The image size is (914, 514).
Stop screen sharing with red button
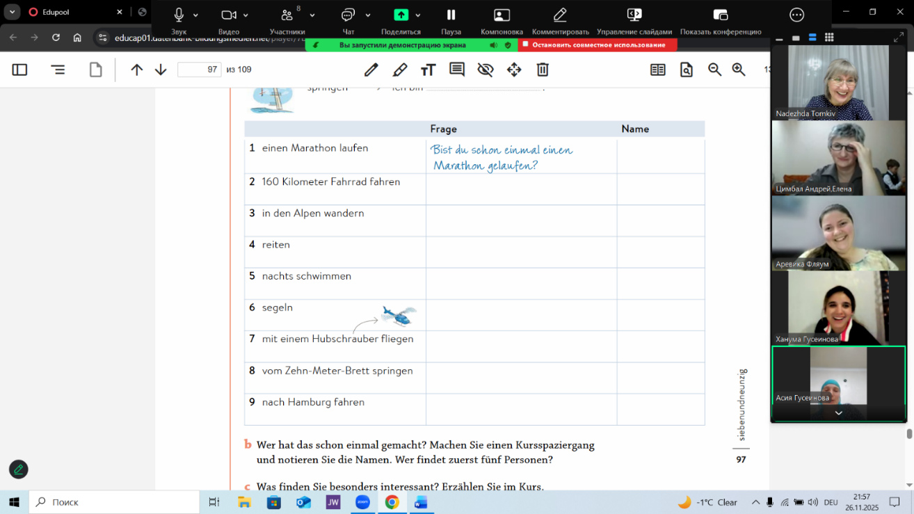[x=598, y=45]
